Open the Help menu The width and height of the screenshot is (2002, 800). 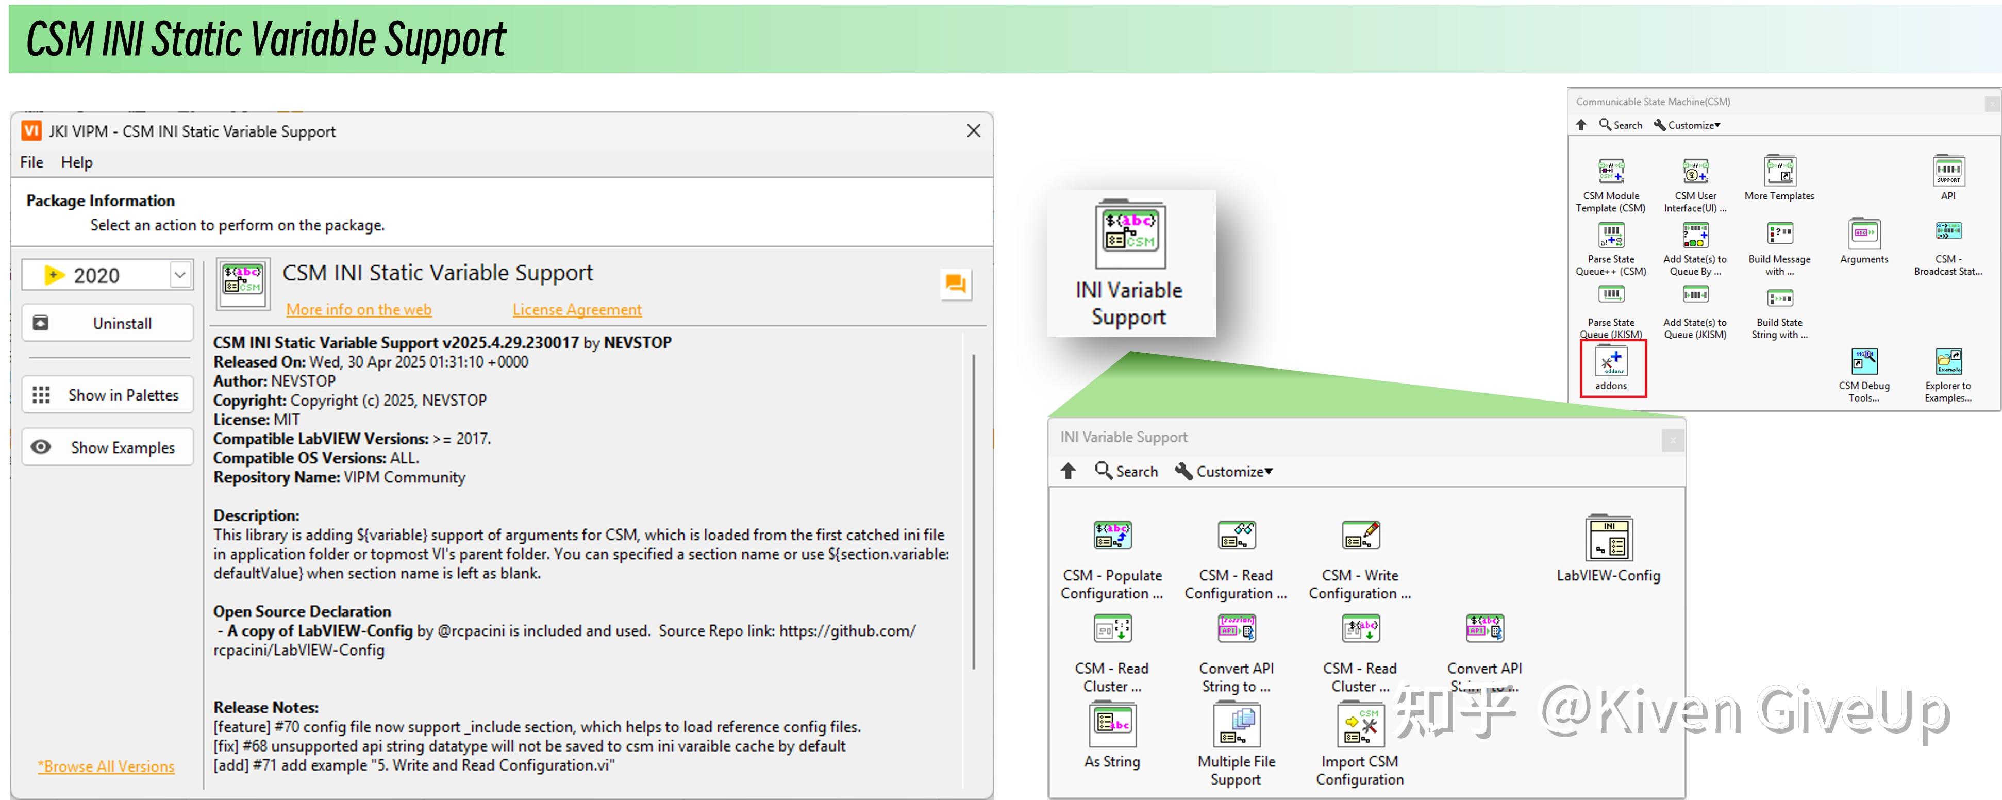tap(76, 162)
